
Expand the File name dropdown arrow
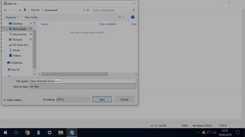(x=135, y=81)
